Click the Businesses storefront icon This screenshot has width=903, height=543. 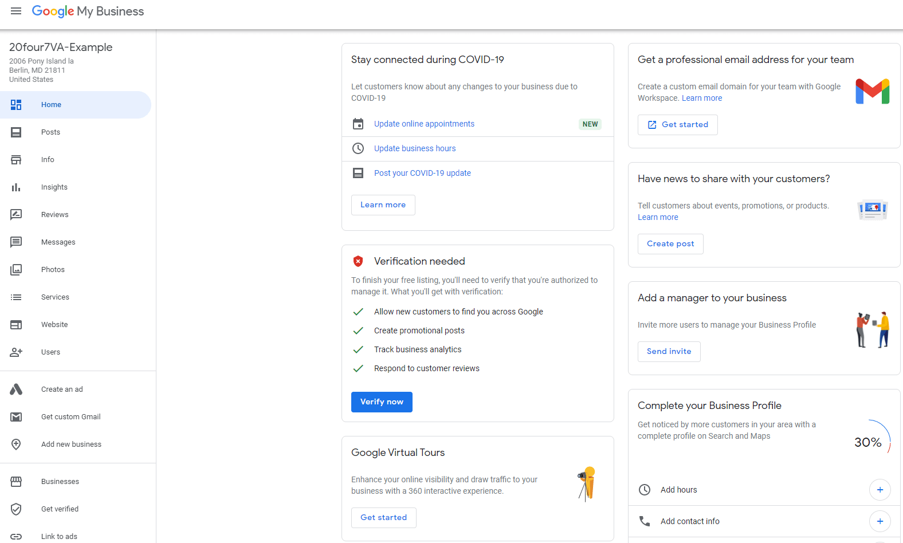tap(16, 482)
